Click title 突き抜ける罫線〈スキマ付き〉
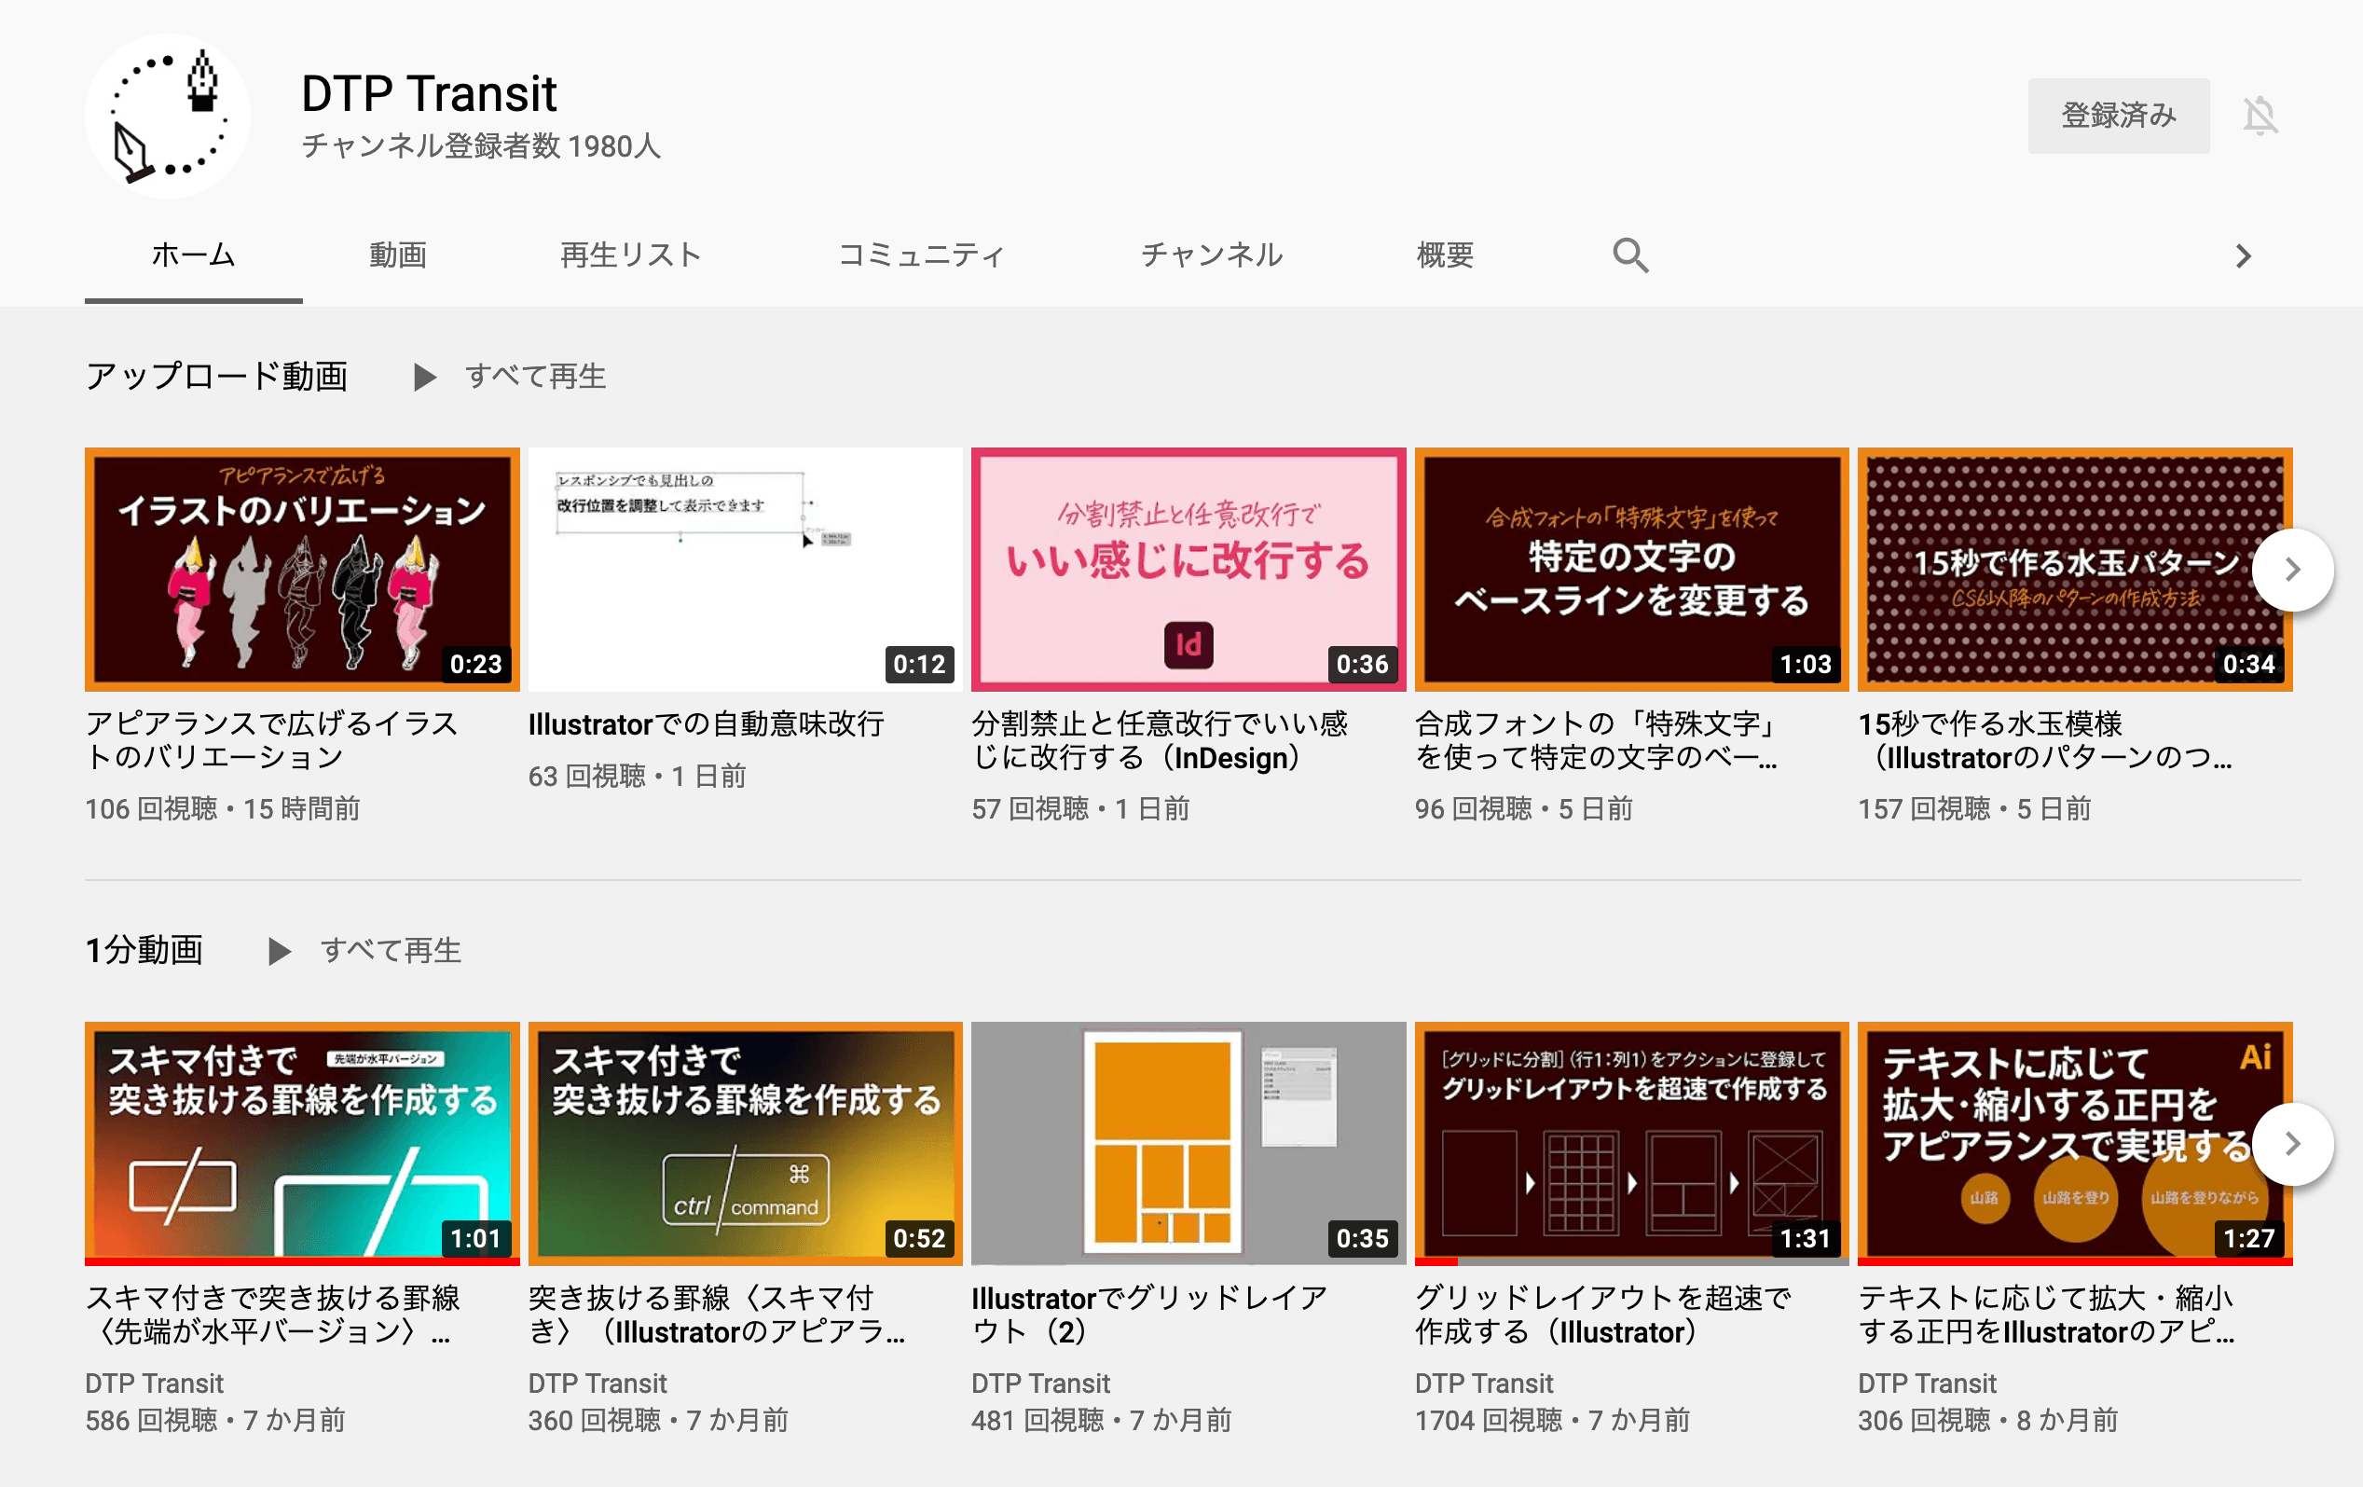 click(x=717, y=1315)
